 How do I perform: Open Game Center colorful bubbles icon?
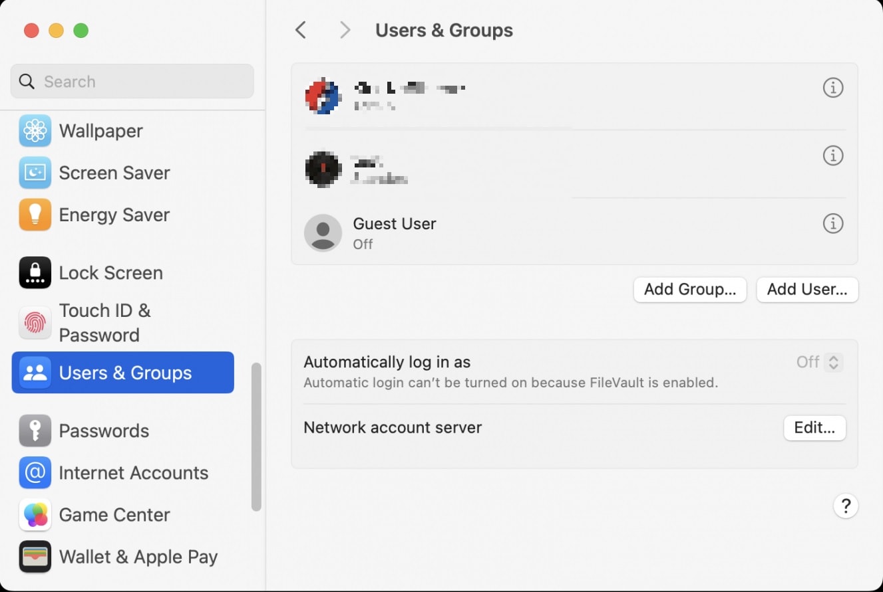[35, 514]
